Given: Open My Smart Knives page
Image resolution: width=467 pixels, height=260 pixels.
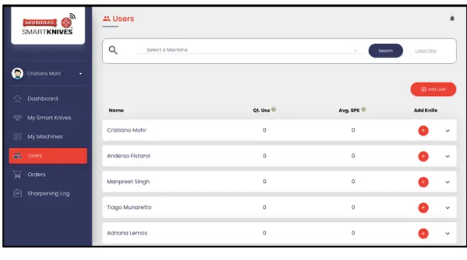Looking at the screenshot, I should point(49,117).
